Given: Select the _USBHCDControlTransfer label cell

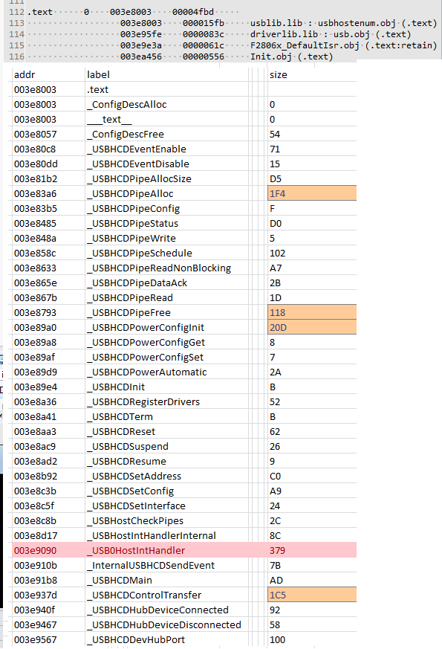Looking at the screenshot, I should 166,595.
